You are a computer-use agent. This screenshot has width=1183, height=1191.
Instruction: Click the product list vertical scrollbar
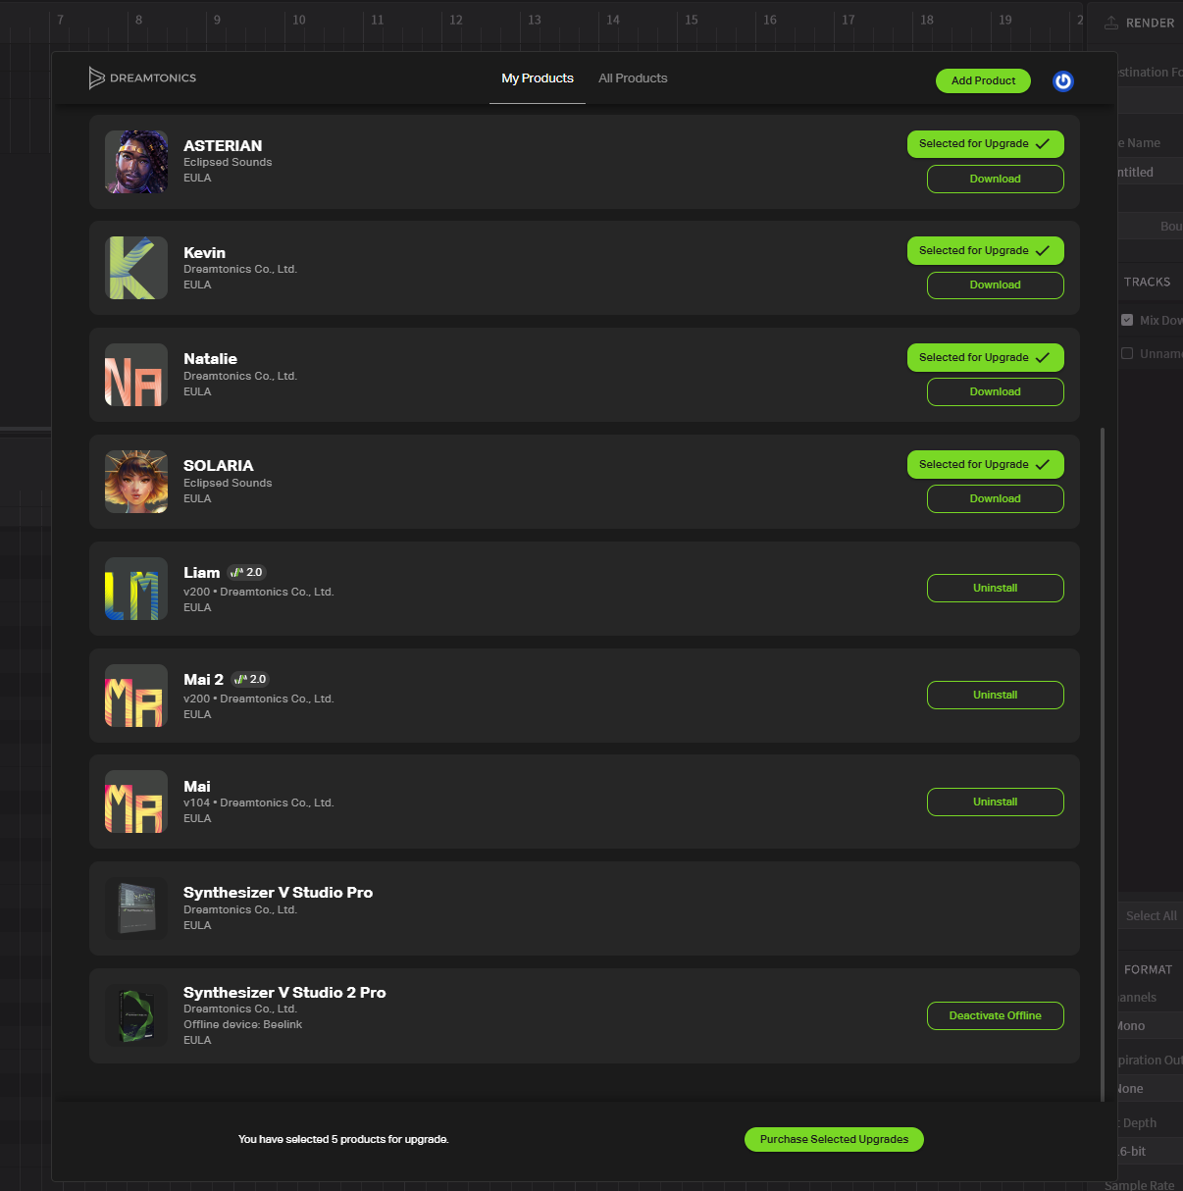(1103, 763)
